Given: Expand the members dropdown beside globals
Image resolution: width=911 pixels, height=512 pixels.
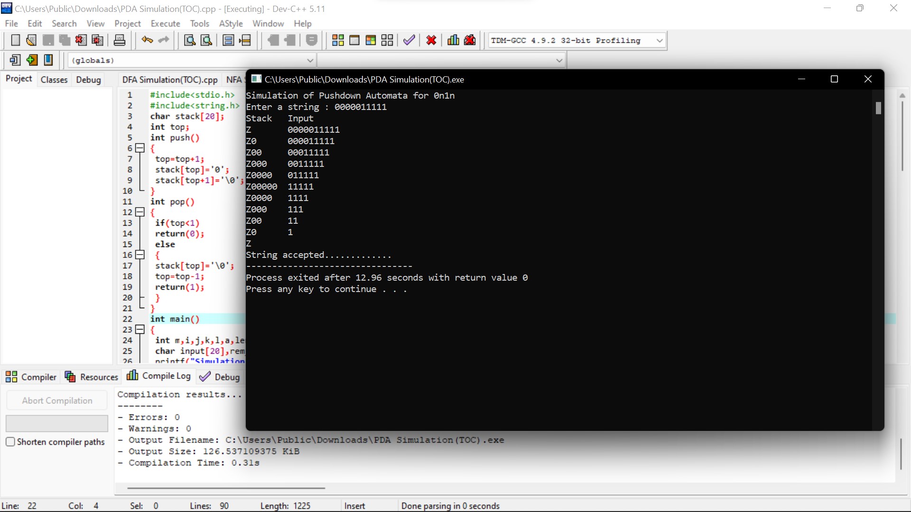Looking at the screenshot, I should [559, 60].
